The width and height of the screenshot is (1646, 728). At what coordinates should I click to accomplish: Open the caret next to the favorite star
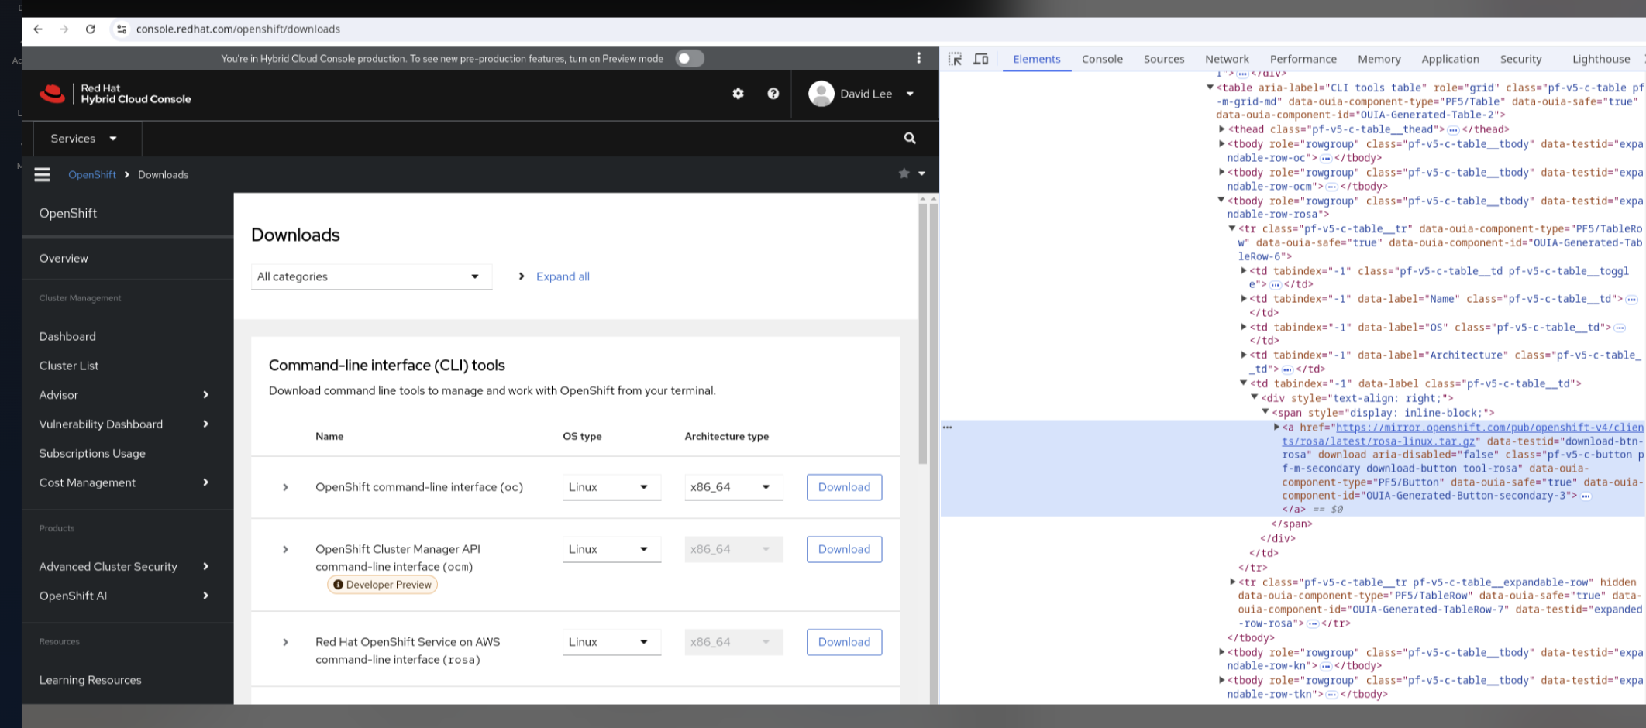tap(921, 174)
